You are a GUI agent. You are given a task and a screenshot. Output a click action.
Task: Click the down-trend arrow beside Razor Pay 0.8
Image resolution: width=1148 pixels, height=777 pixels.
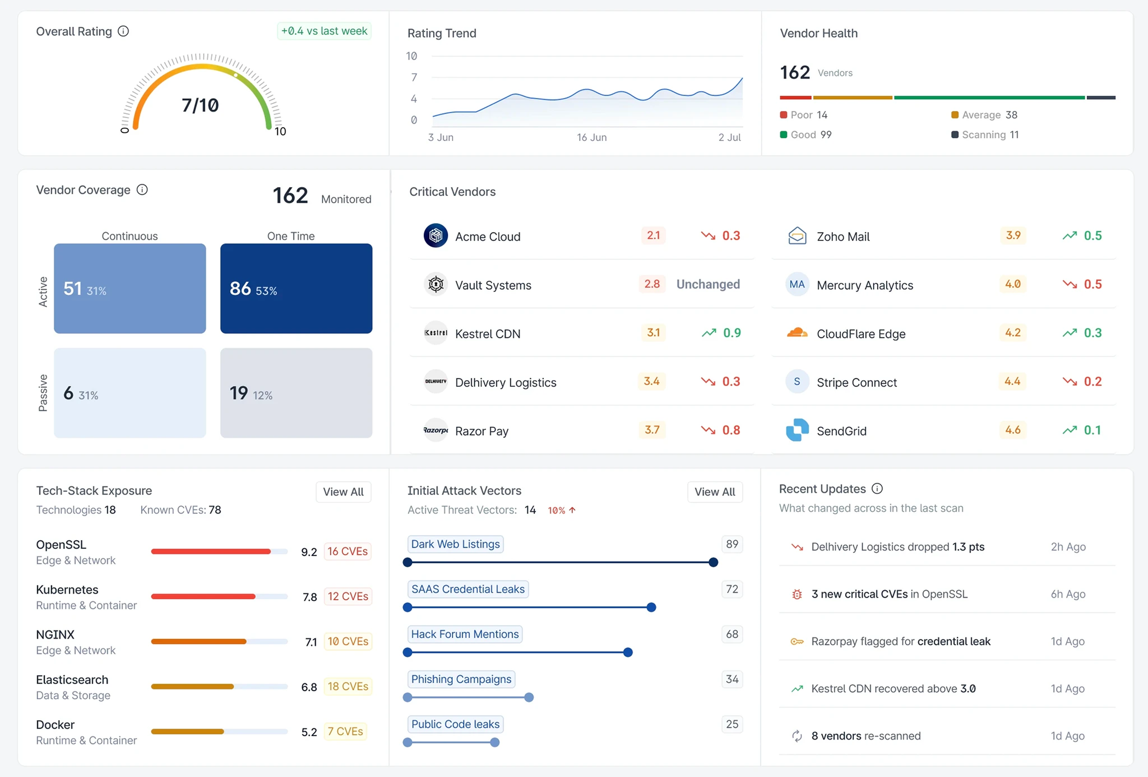[x=708, y=430]
